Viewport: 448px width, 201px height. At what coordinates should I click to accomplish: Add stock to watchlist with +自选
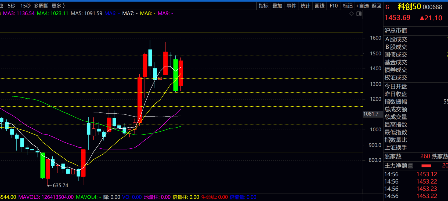tap(362, 6)
